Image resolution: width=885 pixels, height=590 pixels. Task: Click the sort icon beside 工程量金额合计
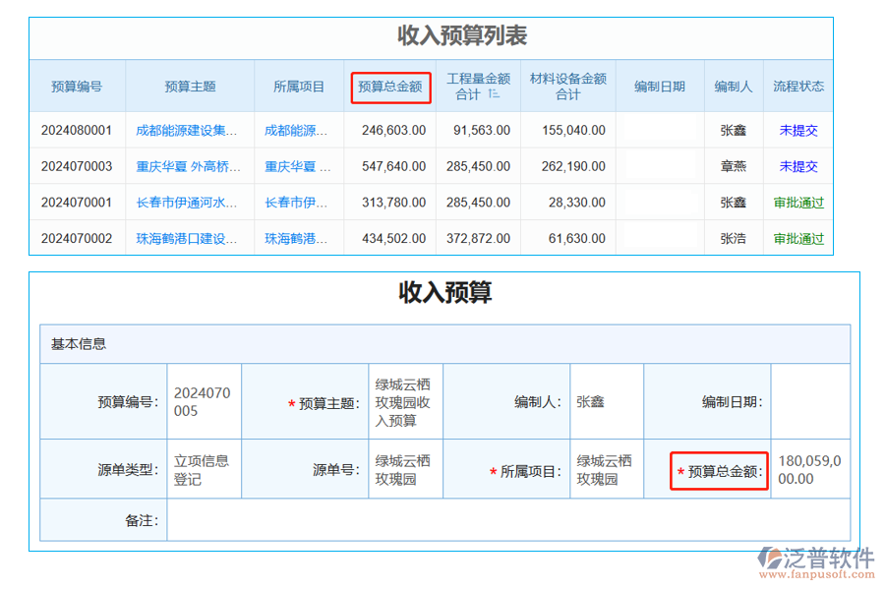[494, 94]
